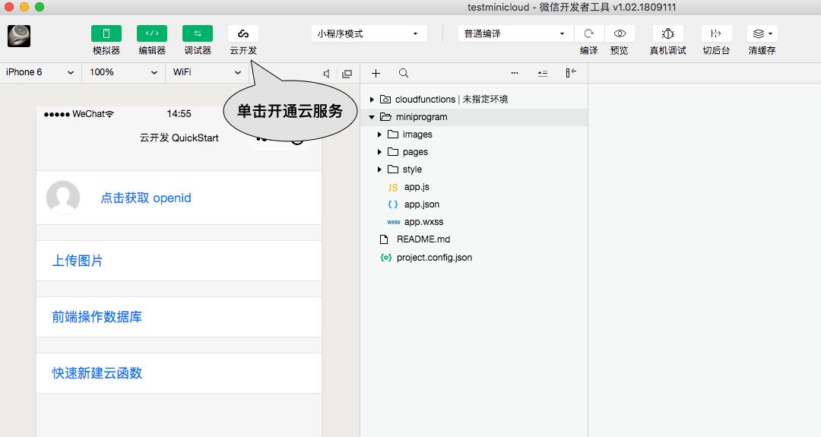
Task: Open the iPhone 6 device dropdown
Action: [40, 72]
